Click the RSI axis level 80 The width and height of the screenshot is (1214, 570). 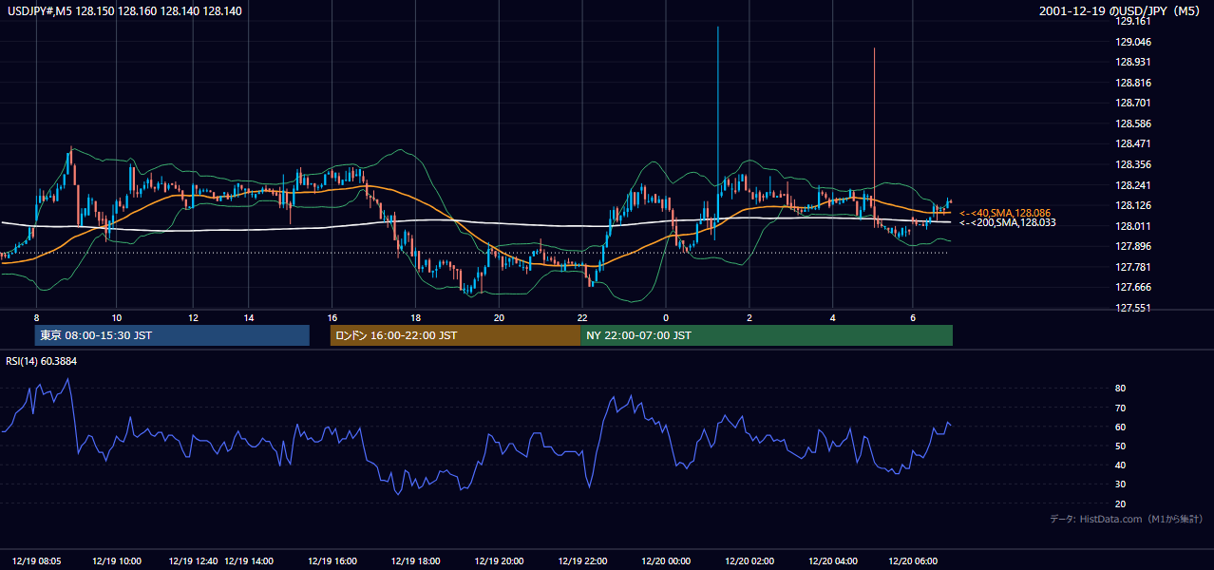pyautogui.click(x=1120, y=389)
